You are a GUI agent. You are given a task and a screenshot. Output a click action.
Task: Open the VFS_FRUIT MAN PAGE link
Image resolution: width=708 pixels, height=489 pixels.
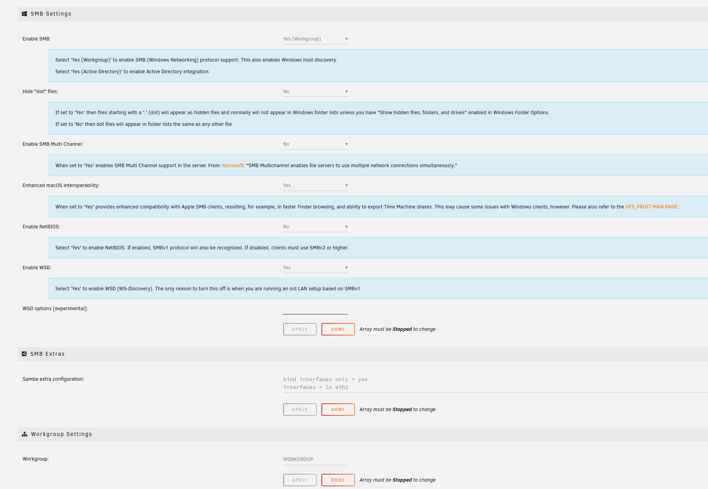(651, 207)
